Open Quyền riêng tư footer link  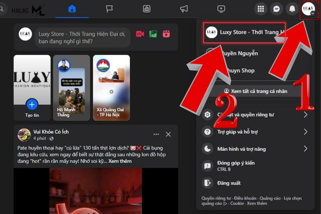216,198
